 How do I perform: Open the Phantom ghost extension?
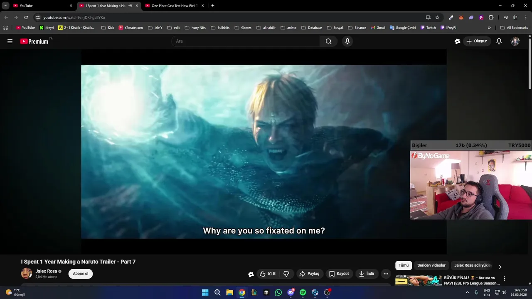(471, 17)
